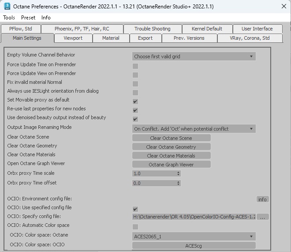
Task: Switch to Phoenix, FP, TF, Hair, RC tab
Action: point(82,29)
